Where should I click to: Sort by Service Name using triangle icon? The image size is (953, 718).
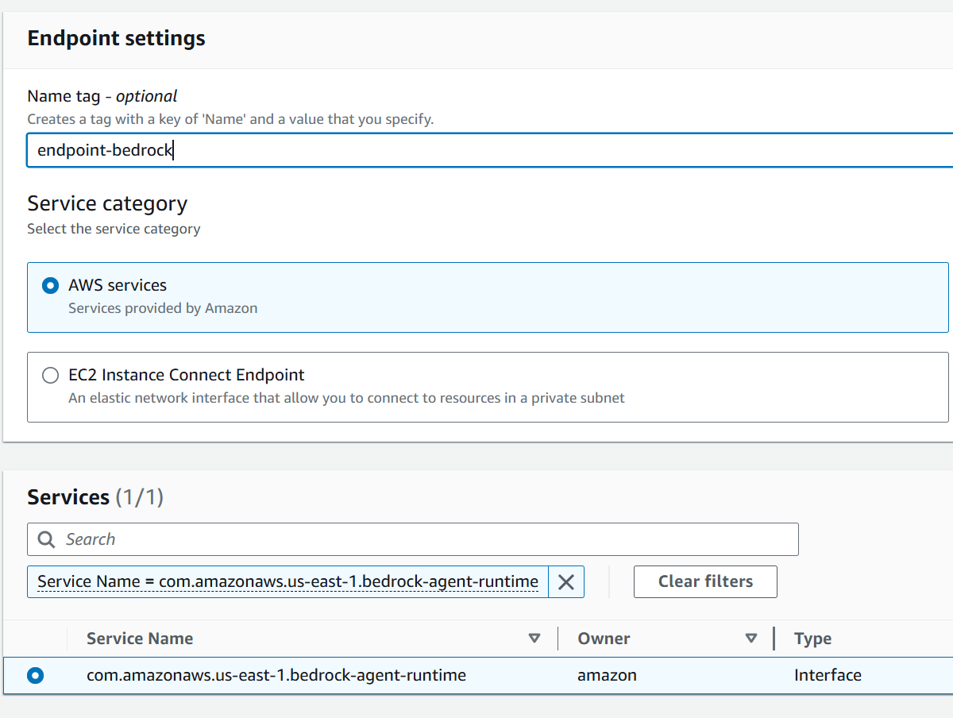[534, 639]
